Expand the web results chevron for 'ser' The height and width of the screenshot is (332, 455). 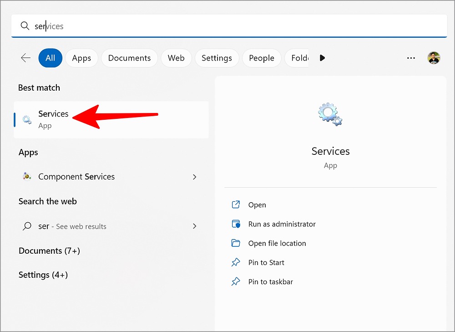(195, 226)
